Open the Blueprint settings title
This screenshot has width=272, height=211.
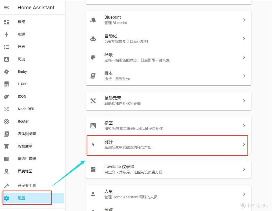click(x=113, y=17)
